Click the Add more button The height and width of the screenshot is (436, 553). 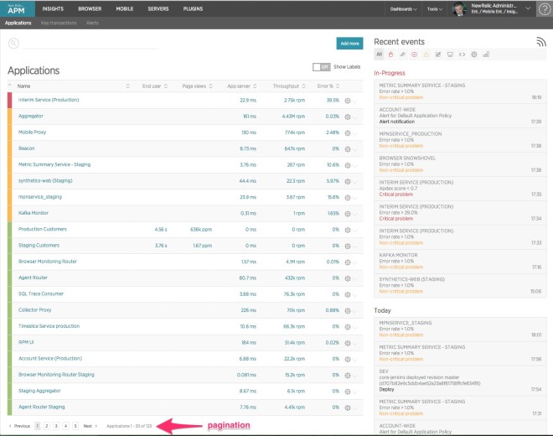(x=349, y=44)
